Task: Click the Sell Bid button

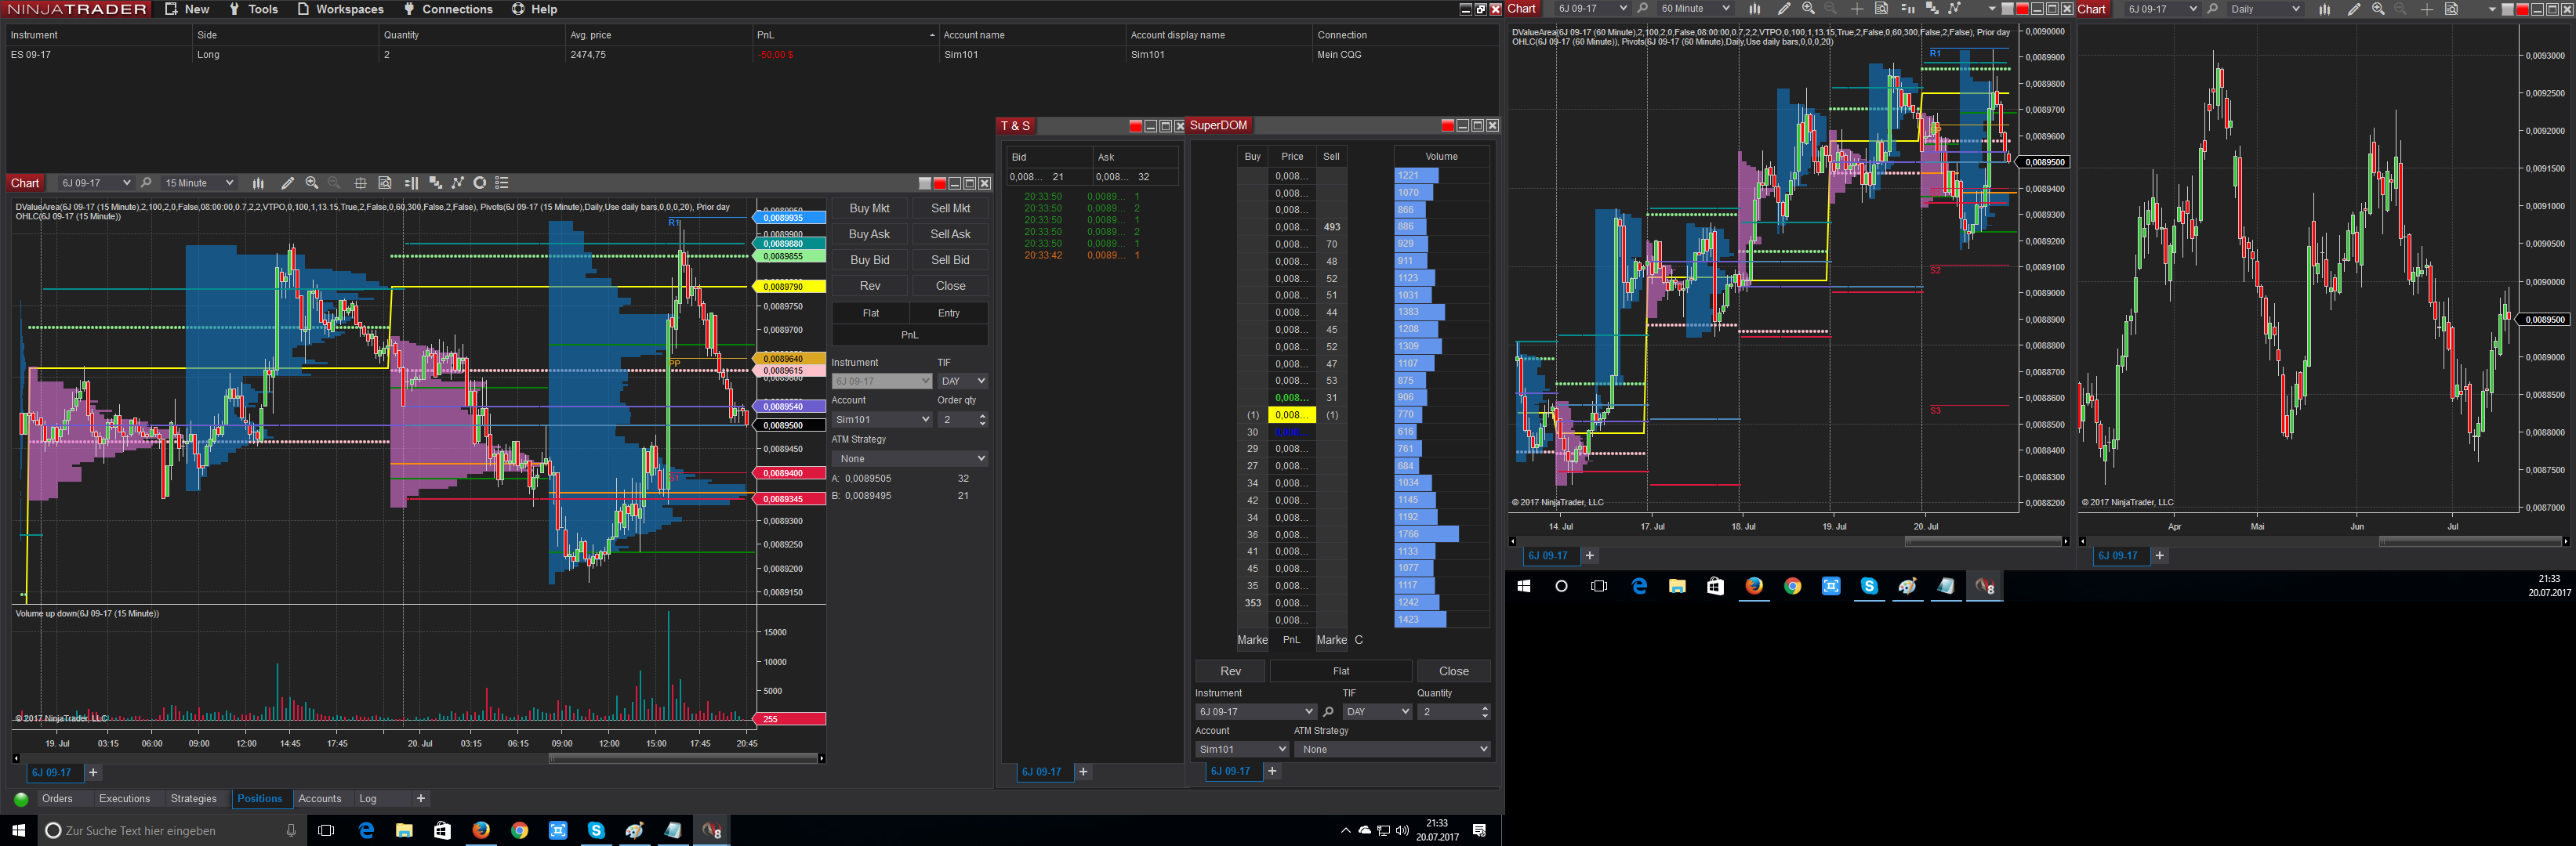Action: [x=950, y=260]
